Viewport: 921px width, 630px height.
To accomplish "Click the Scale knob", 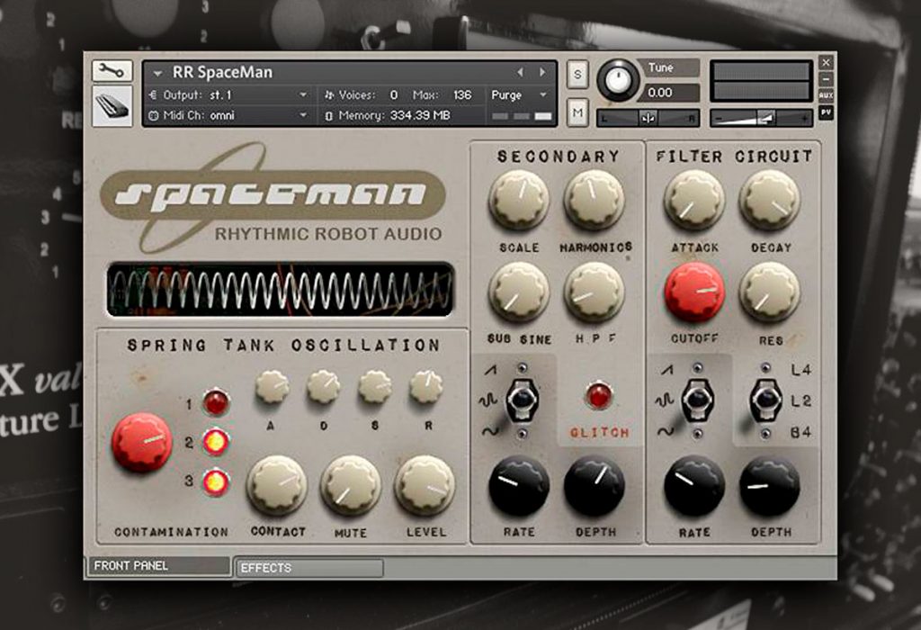I will (x=519, y=199).
